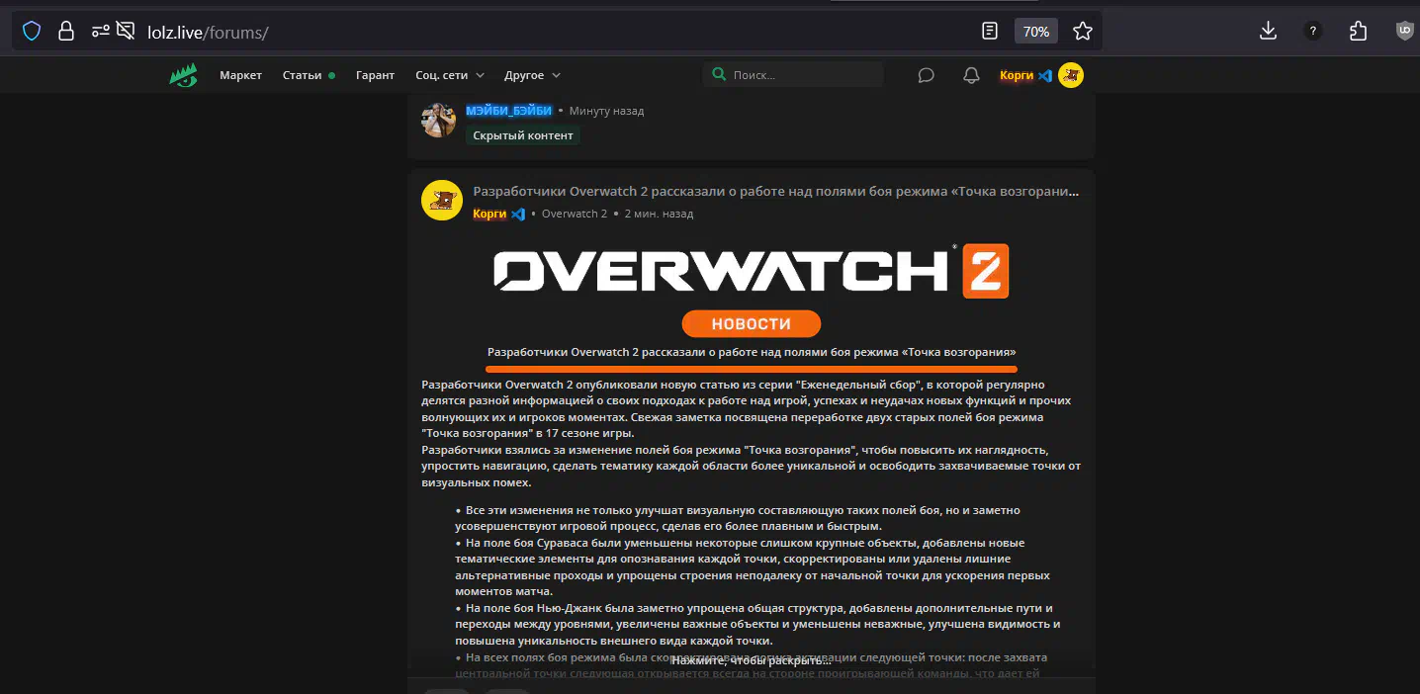Click МЭЙБИ_БЭЙБИ's avatar thumbnail

438,120
